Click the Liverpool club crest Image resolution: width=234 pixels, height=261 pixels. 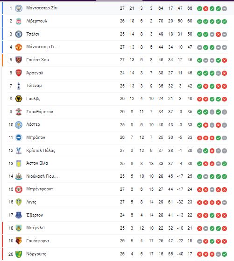(x=19, y=22)
